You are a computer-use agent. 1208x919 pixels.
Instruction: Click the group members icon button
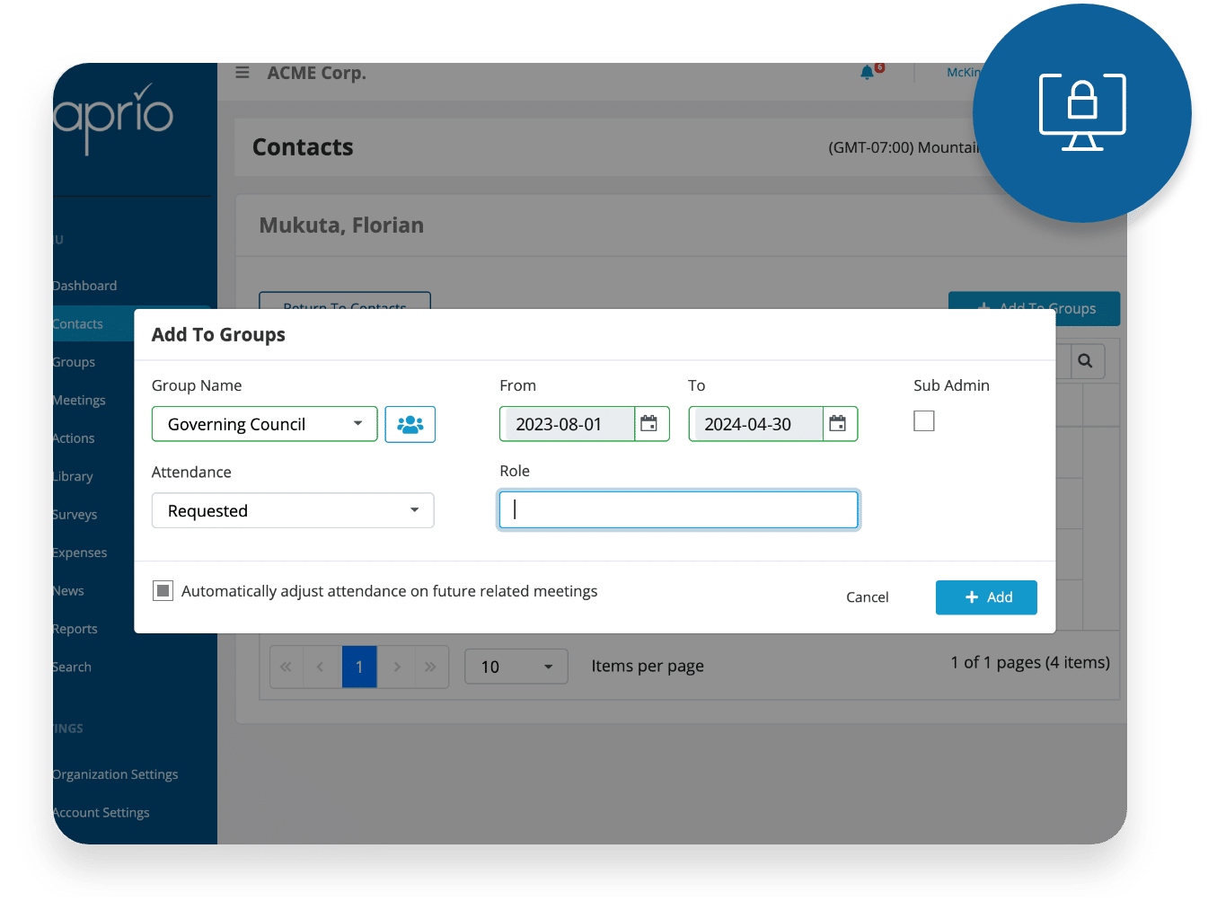pyautogui.click(x=410, y=424)
